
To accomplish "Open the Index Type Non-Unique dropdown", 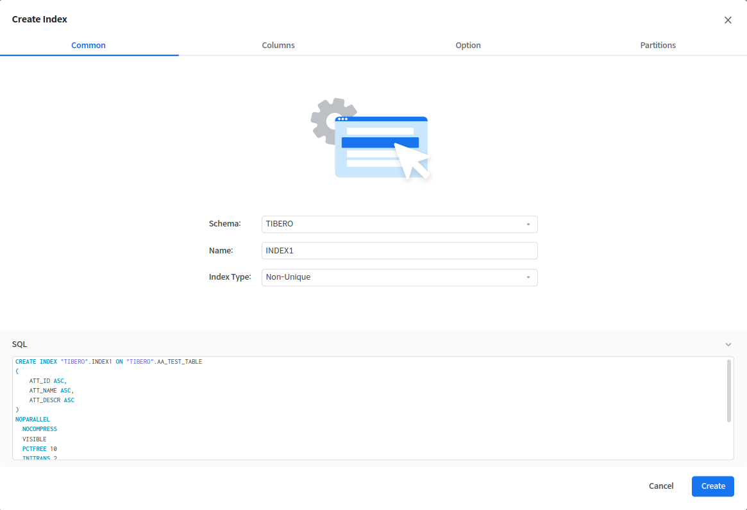I will 391,277.
